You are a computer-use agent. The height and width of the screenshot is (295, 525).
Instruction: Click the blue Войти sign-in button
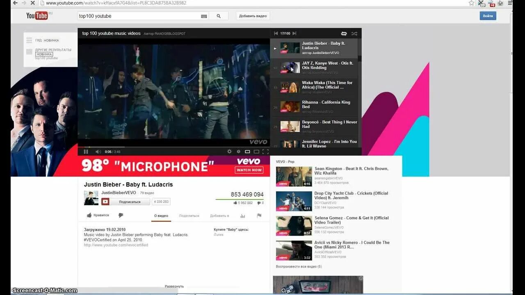pos(488,16)
